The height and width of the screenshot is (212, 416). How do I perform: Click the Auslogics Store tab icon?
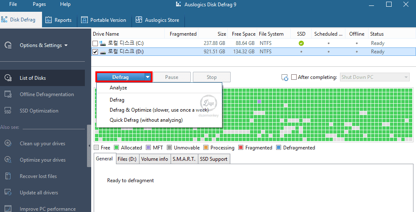click(x=139, y=20)
